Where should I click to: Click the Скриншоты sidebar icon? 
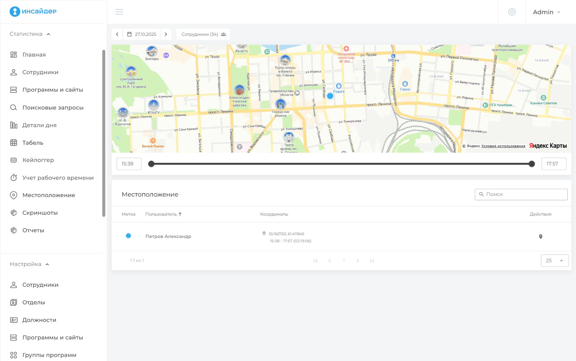(13, 213)
